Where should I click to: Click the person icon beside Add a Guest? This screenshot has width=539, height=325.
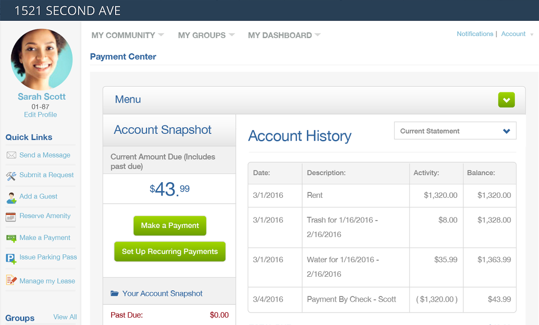click(x=11, y=197)
